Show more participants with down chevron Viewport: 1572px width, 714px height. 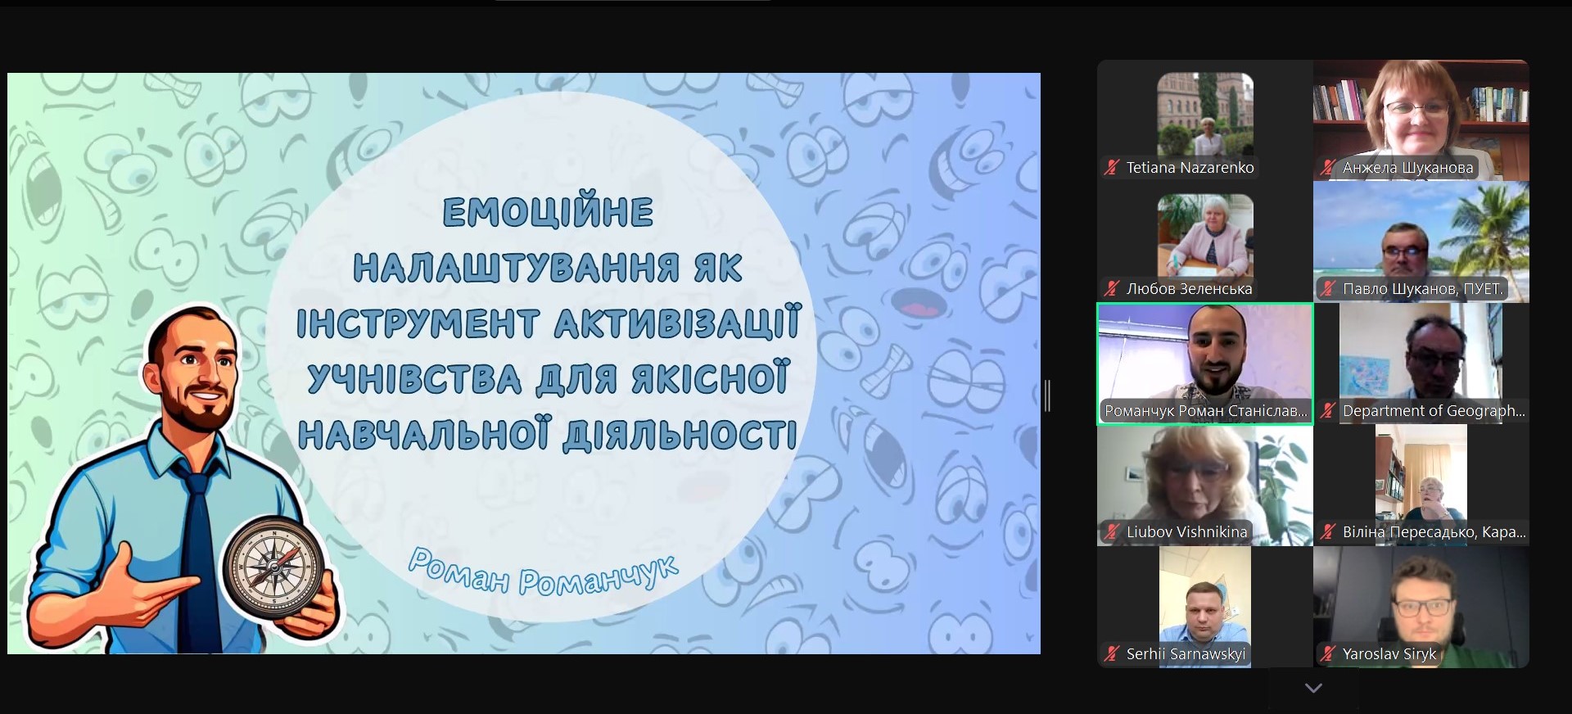tap(1313, 689)
